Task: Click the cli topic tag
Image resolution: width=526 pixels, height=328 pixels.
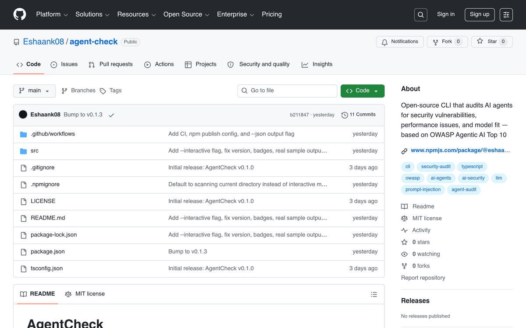Action: pyautogui.click(x=408, y=167)
